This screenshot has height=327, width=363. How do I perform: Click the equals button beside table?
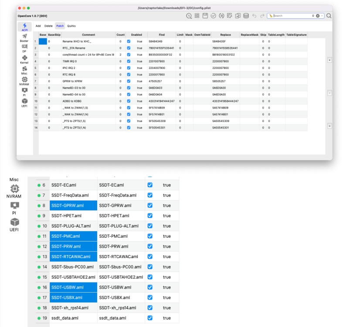(x=329, y=126)
